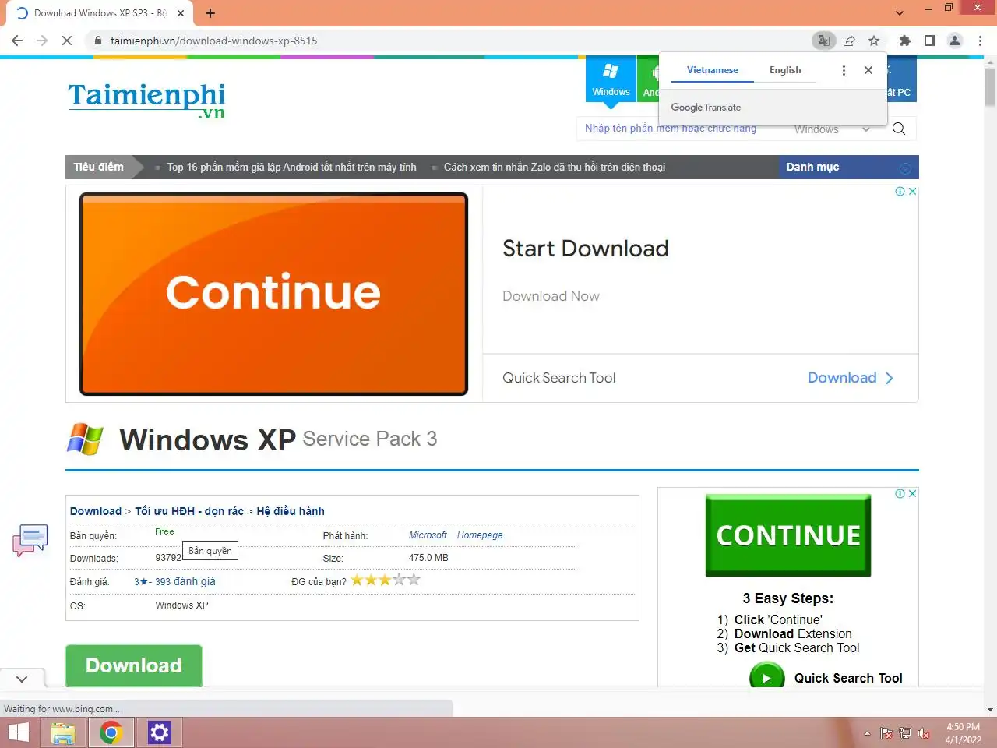Open the '393 đánh giá' ratings link

click(185, 581)
